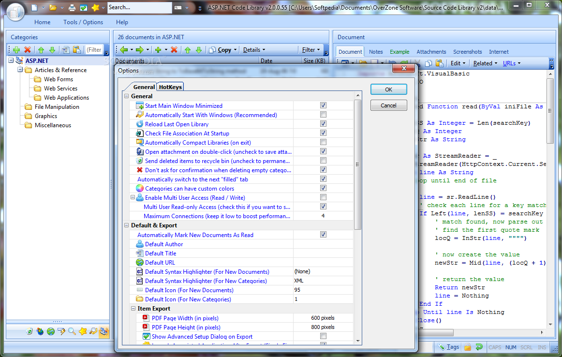Click the magnifying glass icon in bottom panel

tap(72, 331)
